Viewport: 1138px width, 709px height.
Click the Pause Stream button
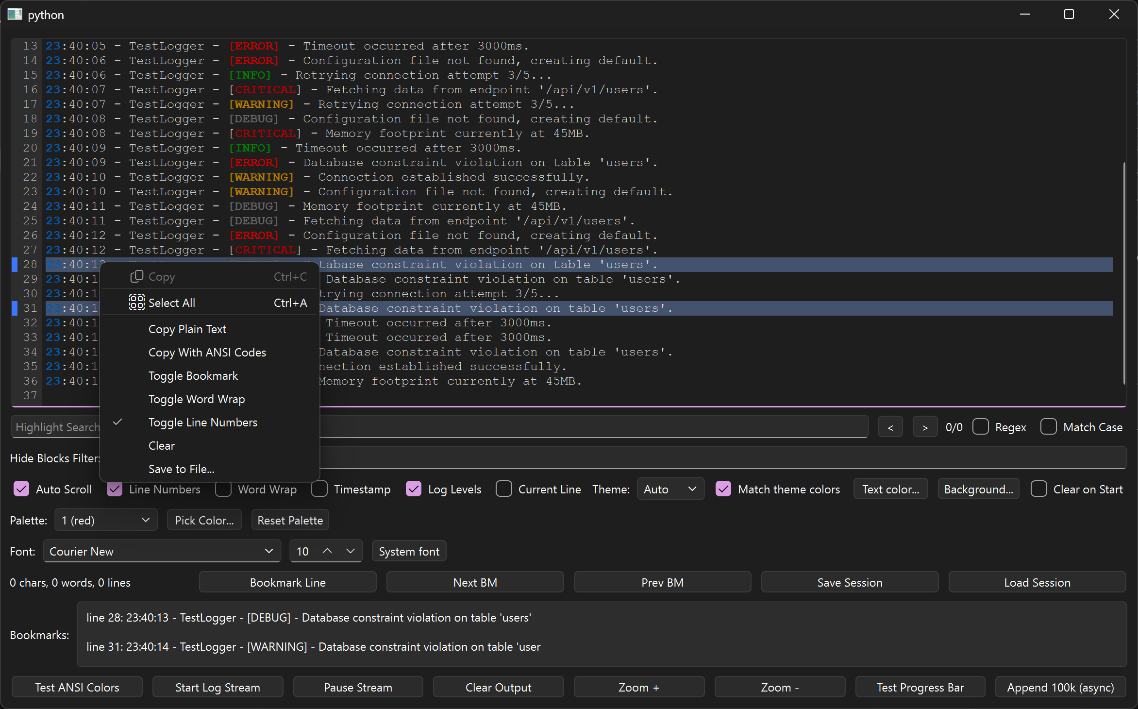(x=358, y=687)
